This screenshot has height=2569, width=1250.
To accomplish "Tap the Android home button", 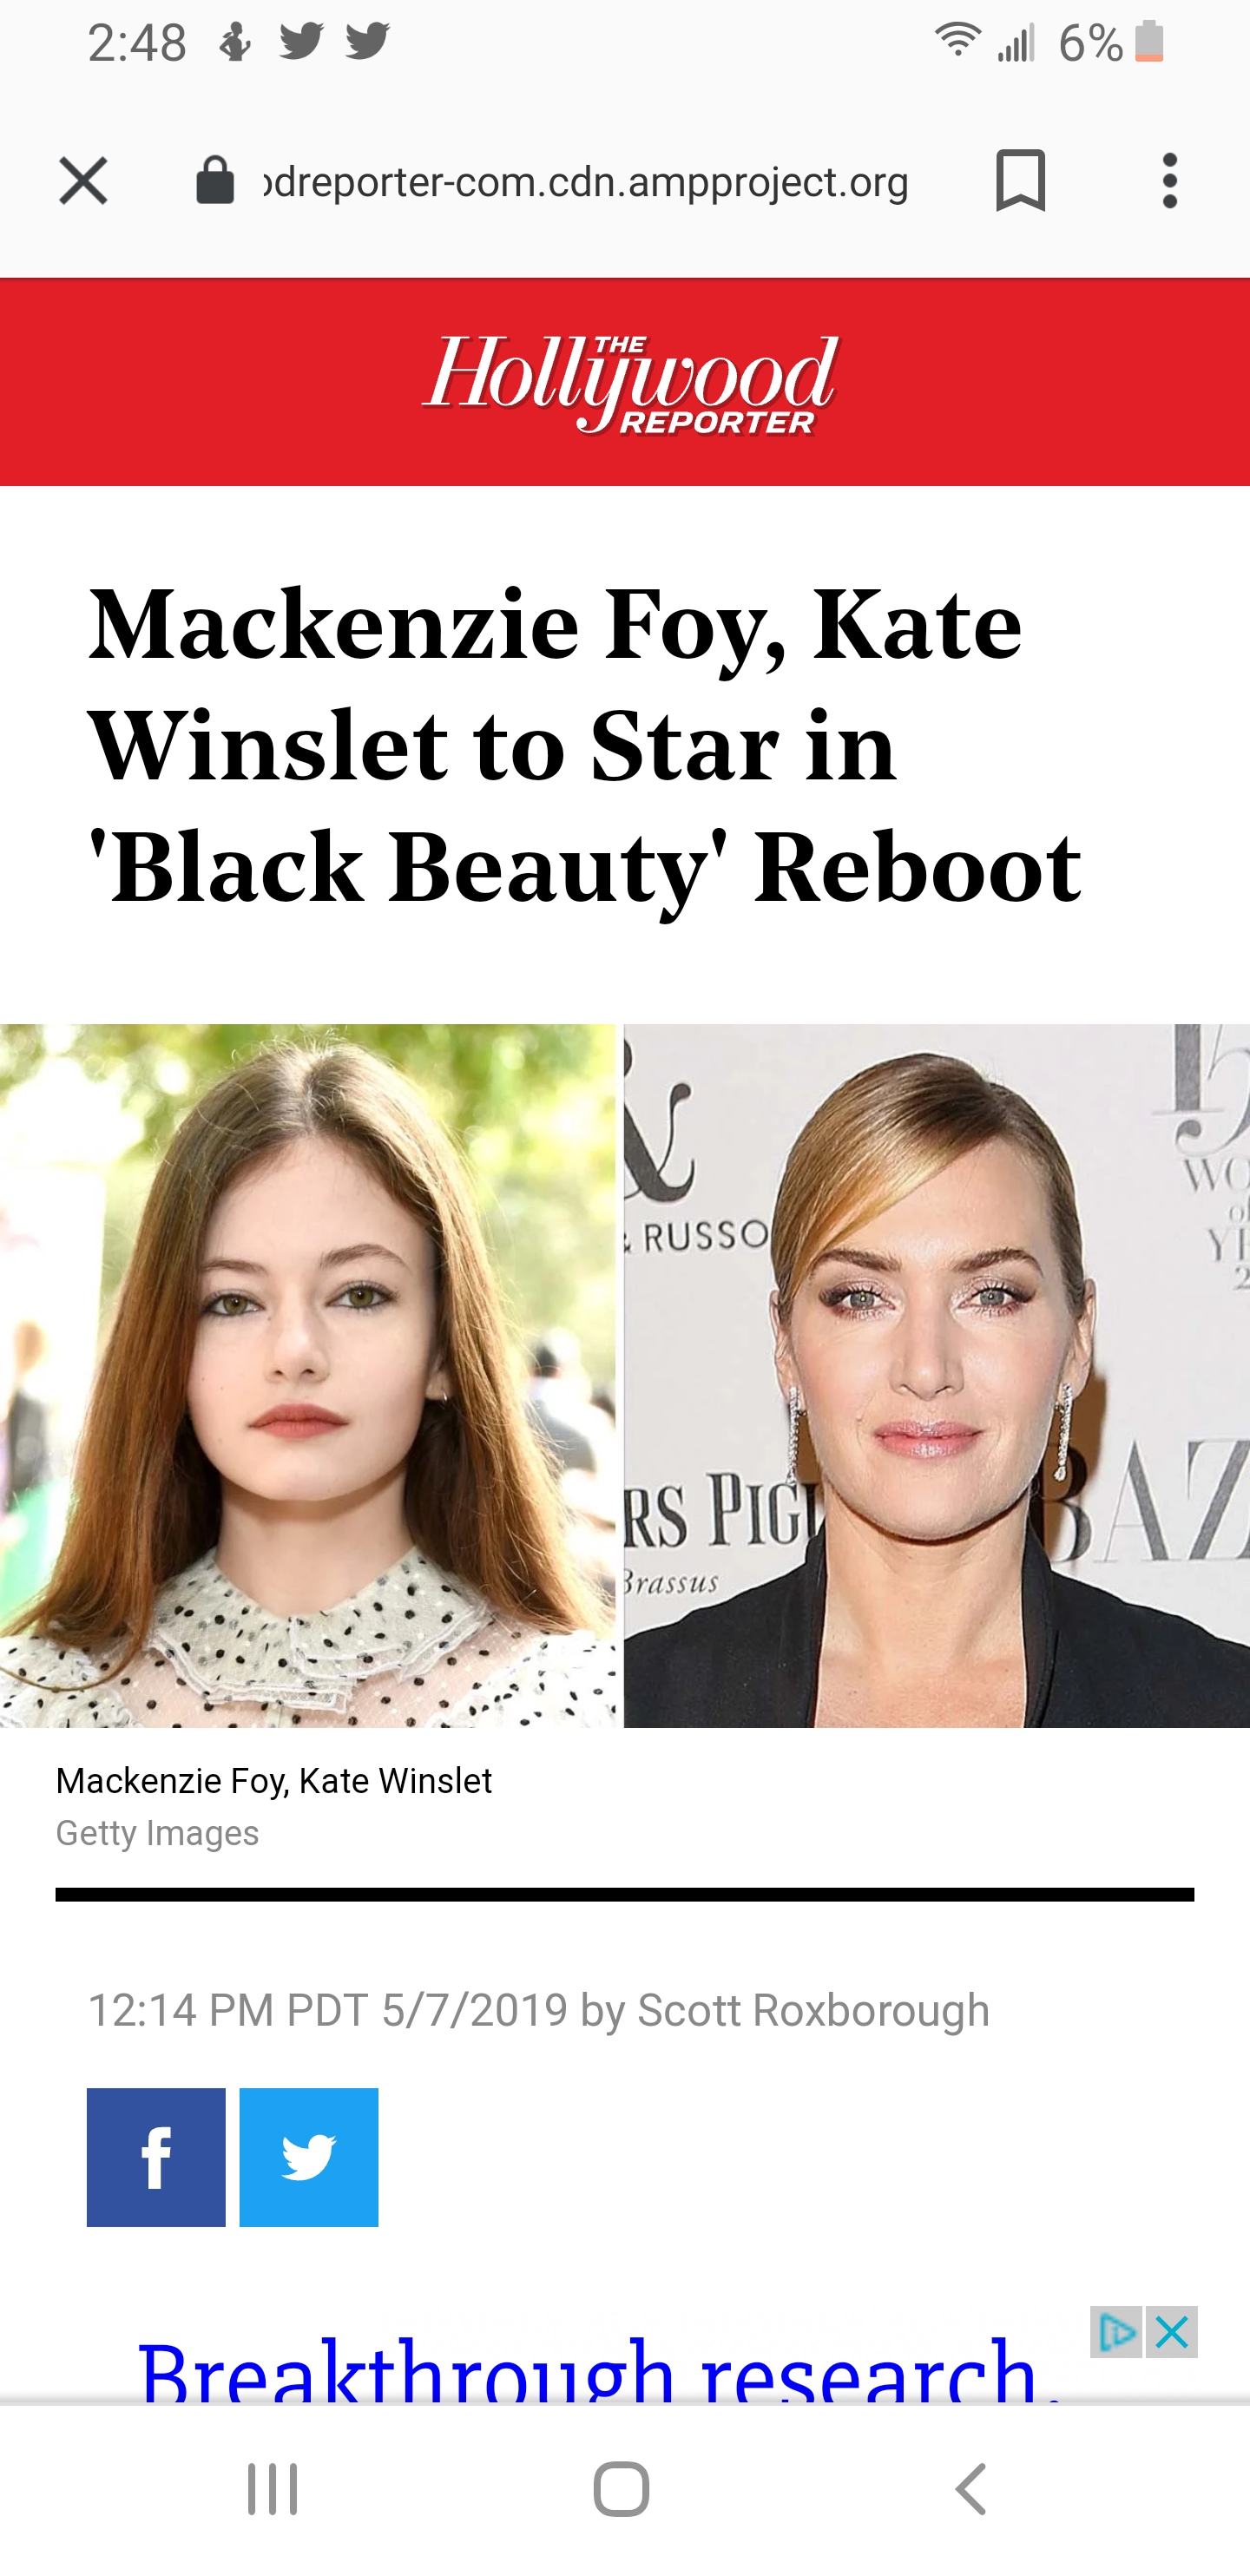I will (622, 2488).
